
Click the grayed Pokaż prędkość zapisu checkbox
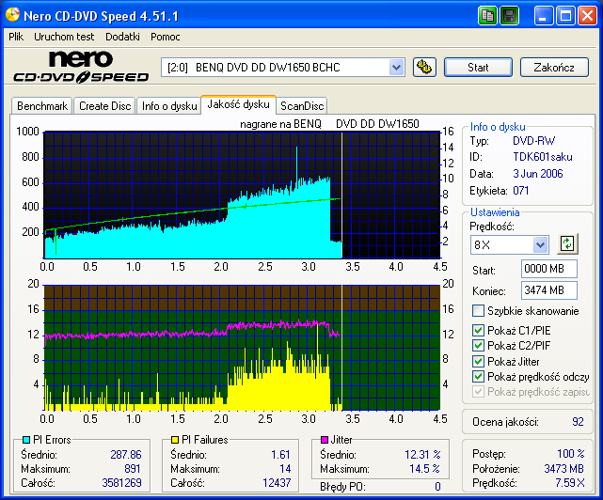click(478, 392)
